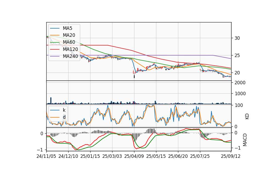Click the blue MA5 line sample in legend
This screenshot has height=184, width=257.
click(55, 29)
